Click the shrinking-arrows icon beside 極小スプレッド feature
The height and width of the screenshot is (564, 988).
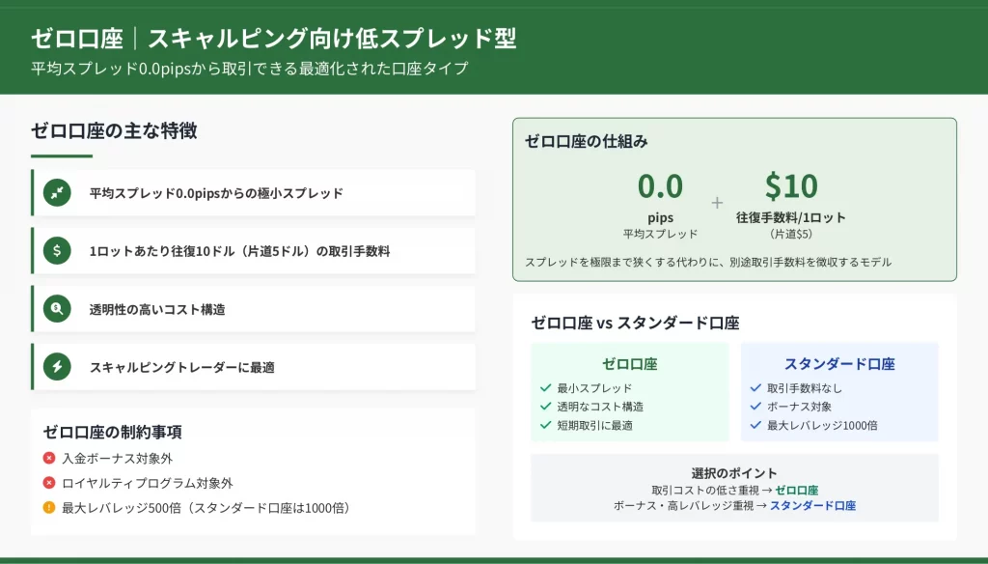(x=57, y=193)
